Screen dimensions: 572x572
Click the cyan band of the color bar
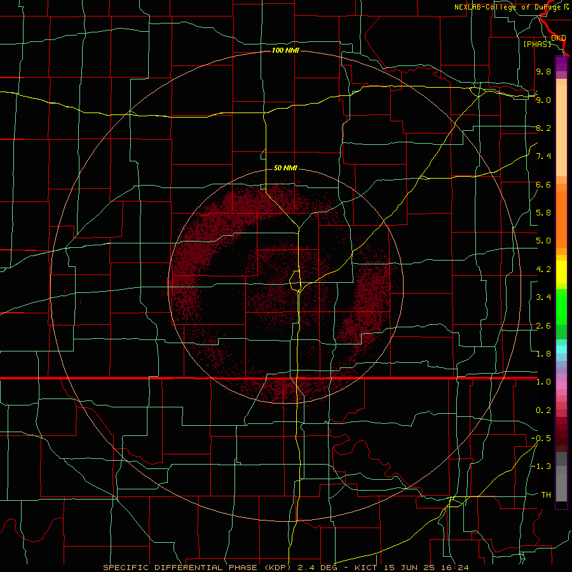click(x=561, y=350)
